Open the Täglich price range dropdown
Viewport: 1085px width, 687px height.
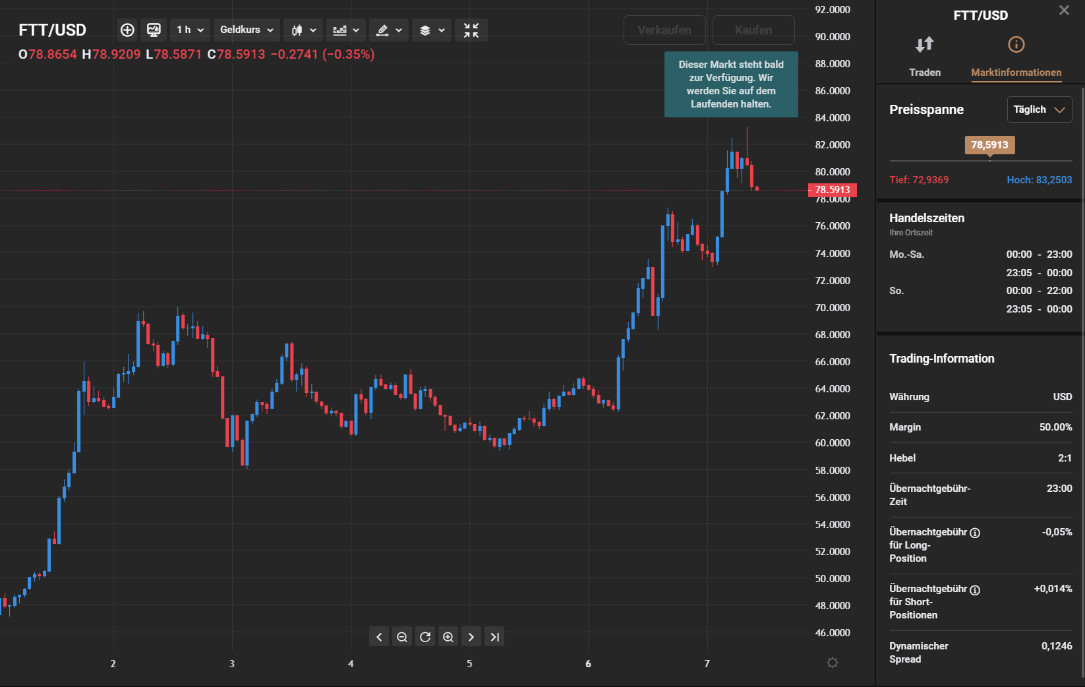[1040, 109]
